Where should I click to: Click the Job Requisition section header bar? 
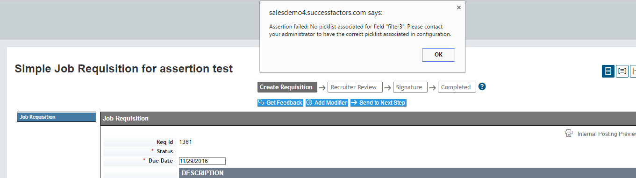pyautogui.click(x=368, y=119)
